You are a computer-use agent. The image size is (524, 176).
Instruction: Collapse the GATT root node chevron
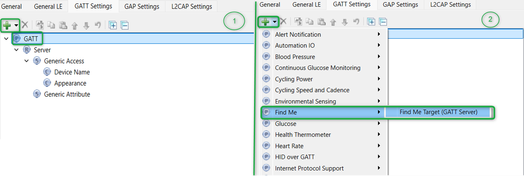6,39
